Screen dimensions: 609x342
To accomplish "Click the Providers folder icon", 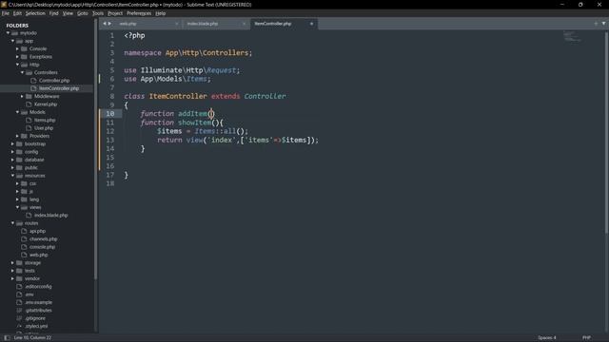I will coord(24,136).
